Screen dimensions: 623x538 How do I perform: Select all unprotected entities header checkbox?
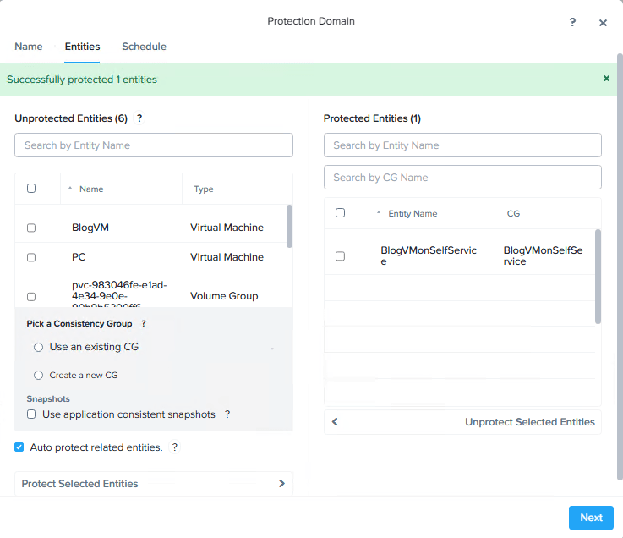[31, 189]
